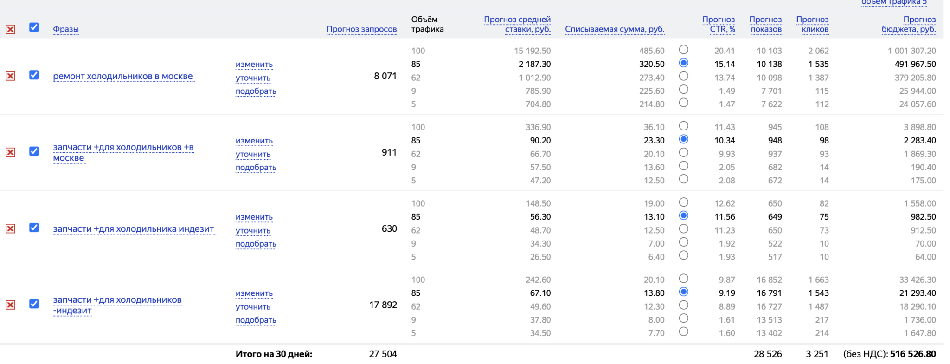
Task: Click 'подобрать' for 'запчасти +для холодильников -индезит'
Action: pos(256,320)
